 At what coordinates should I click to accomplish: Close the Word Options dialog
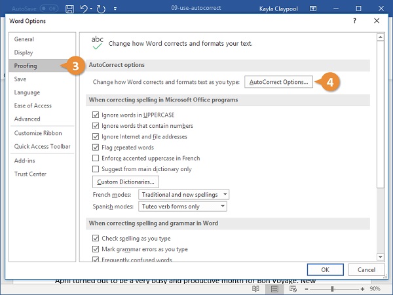[x=377, y=20]
